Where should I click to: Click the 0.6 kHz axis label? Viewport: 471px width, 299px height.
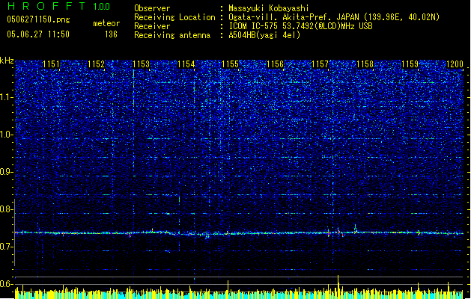click(7, 284)
